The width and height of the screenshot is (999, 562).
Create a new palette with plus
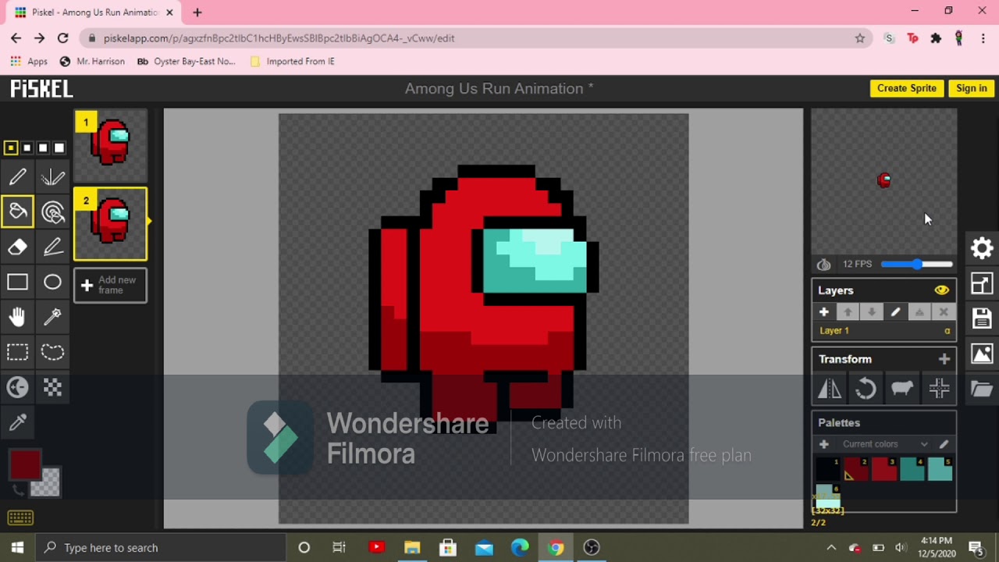[823, 444]
